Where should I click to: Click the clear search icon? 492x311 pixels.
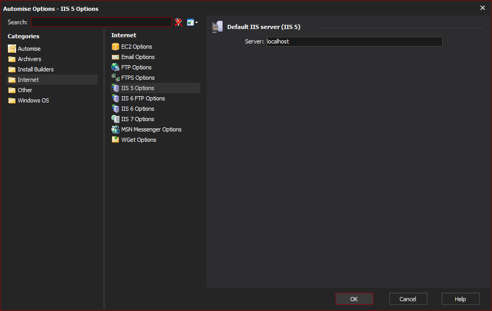[x=179, y=22]
